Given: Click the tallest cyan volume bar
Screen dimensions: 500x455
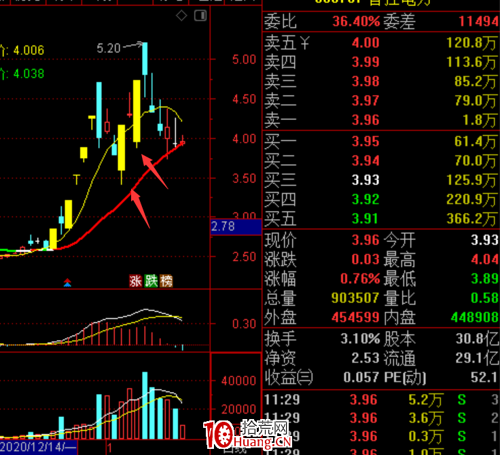Looking at the screenshot, I should tap(145, 405).
